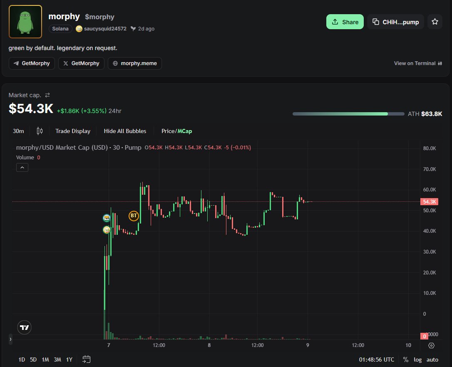Click View on Terminal
Image resolution: width=452 pixels, height=367 pixels.
[x=418, y=63]
